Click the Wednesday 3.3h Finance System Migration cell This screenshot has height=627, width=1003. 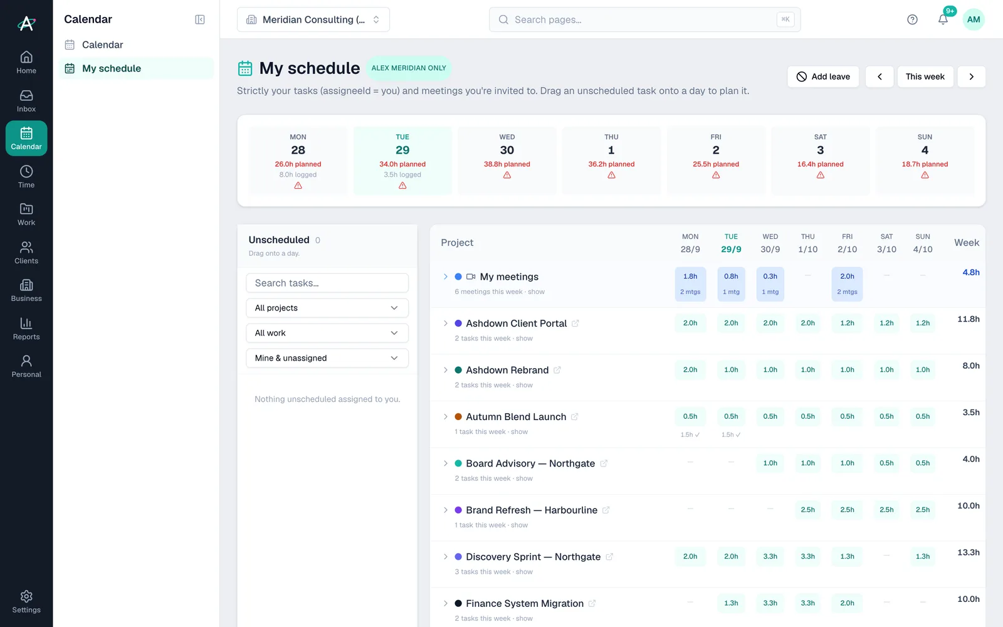pos(770,603)
